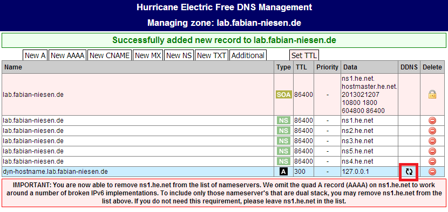Delete the dyn-hostname A record
Viewport: 448px width, 212px height.
[x=432, y=172]
